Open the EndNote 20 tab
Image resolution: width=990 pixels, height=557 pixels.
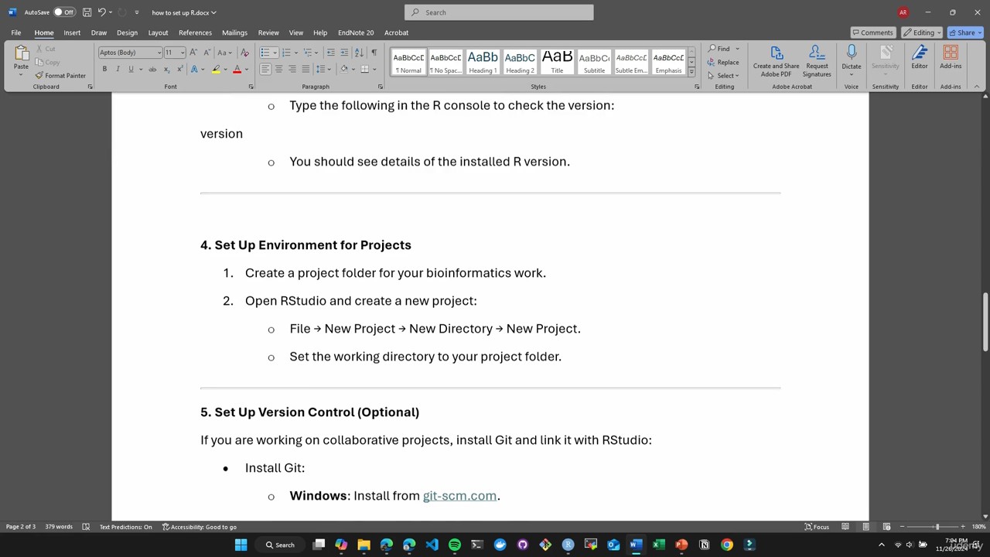356,32
